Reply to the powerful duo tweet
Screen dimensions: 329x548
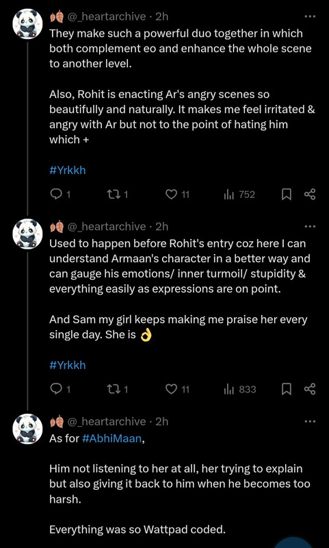60,195
